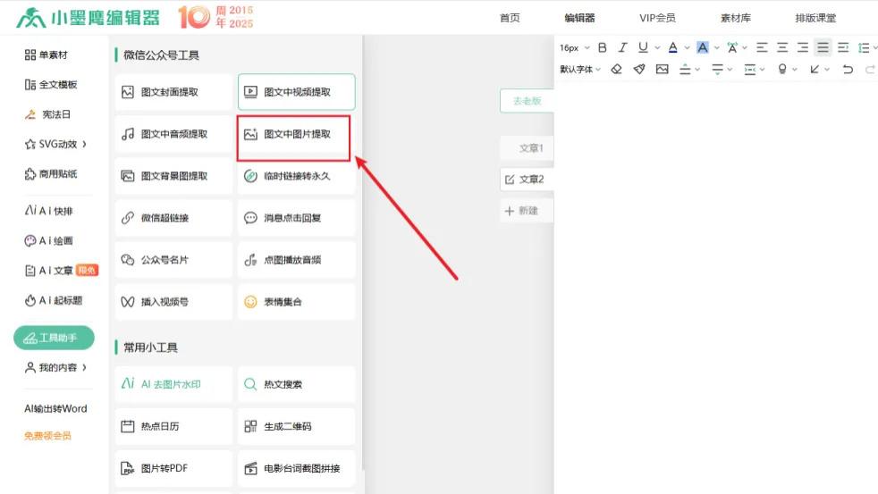The width and height of the screenshot is (878, 494).
Task: Click the green 工具助手 button
Action: tap(54, 338)
